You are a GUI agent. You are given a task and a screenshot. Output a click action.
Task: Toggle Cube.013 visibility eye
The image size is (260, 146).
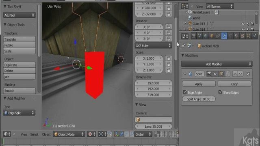pos(243,24)
